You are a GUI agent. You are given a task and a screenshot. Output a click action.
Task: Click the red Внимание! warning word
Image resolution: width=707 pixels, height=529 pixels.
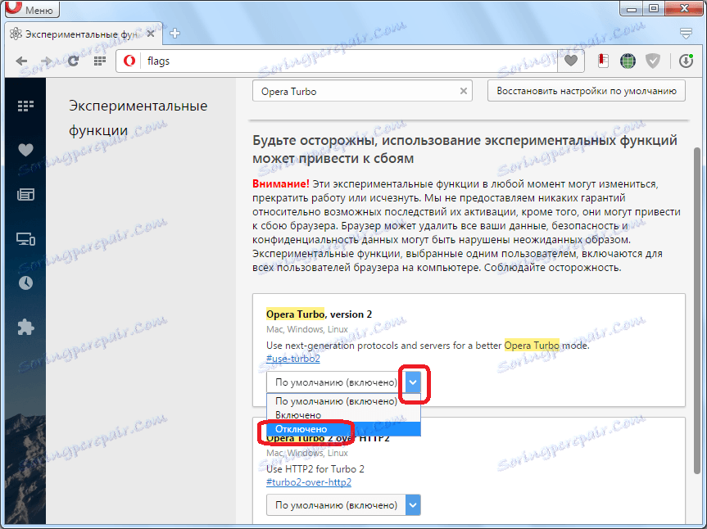[x=281, y=184]
